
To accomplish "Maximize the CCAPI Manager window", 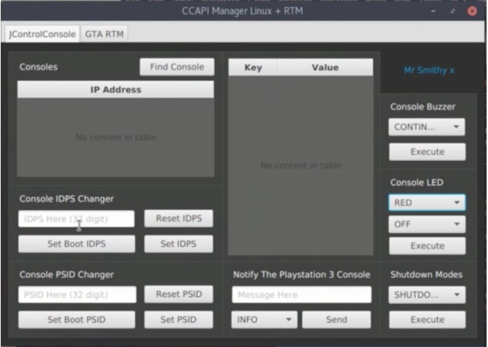I will pyautogui.click(x=452, y=11).
